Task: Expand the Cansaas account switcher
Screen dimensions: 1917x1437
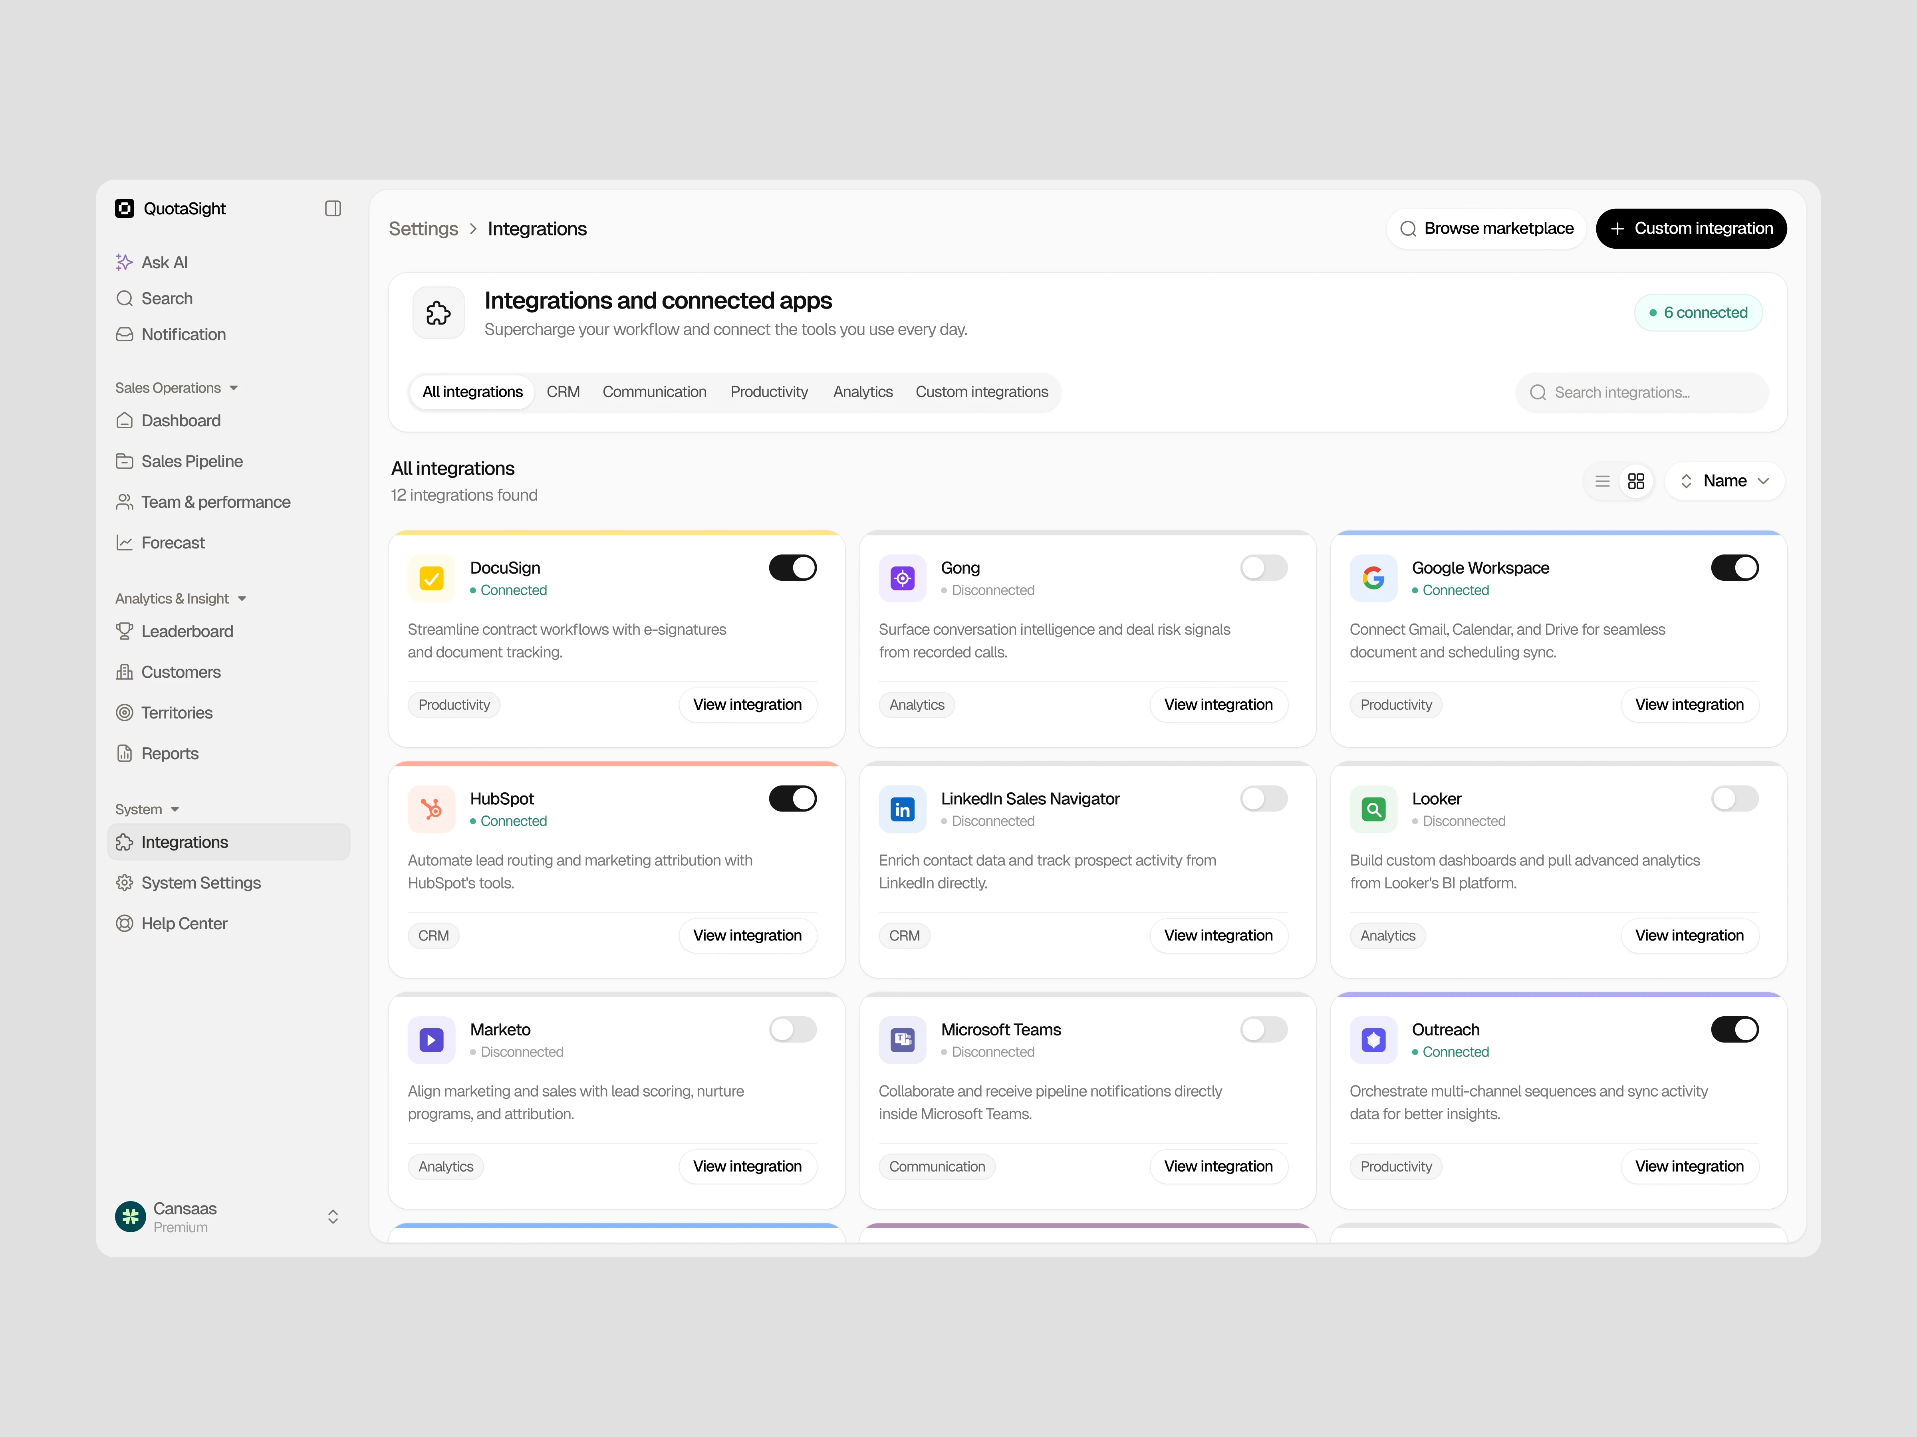Action: pos(333,1217)
